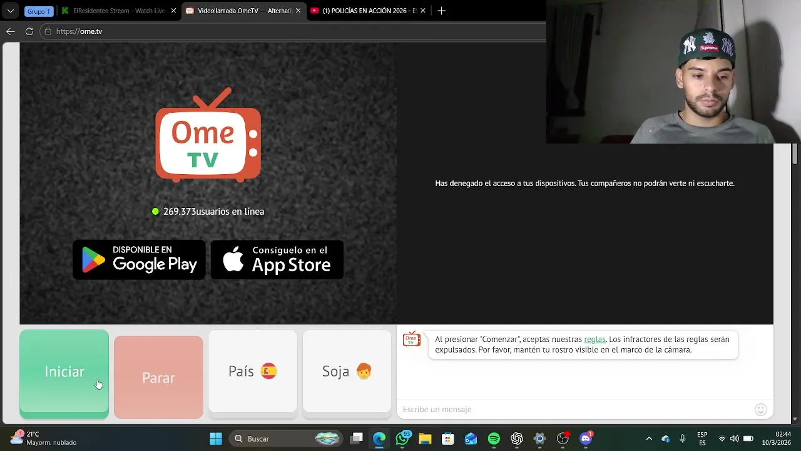The height and width of the screenshot is (451, 801).
Task: Open File Explorer from the taskbar
Action: [x=425, y=438]
